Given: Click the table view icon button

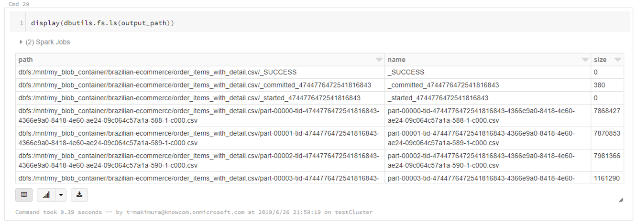Looking at the screenshot, I should coord(24,195).
